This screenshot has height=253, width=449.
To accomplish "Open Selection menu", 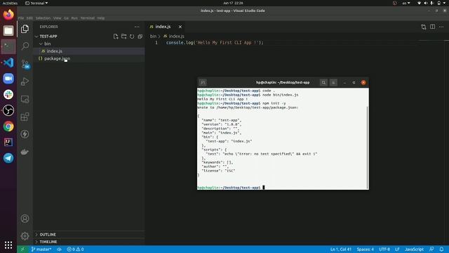I will pos(43,18).
